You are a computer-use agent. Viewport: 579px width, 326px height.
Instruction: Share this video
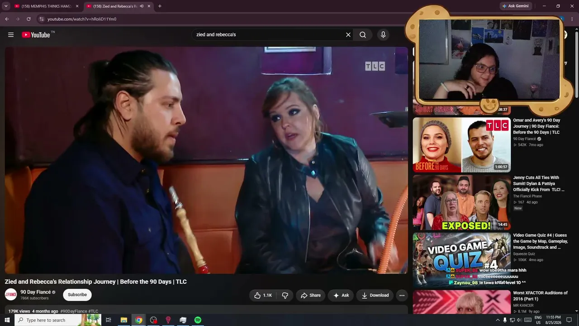point(311,295)
